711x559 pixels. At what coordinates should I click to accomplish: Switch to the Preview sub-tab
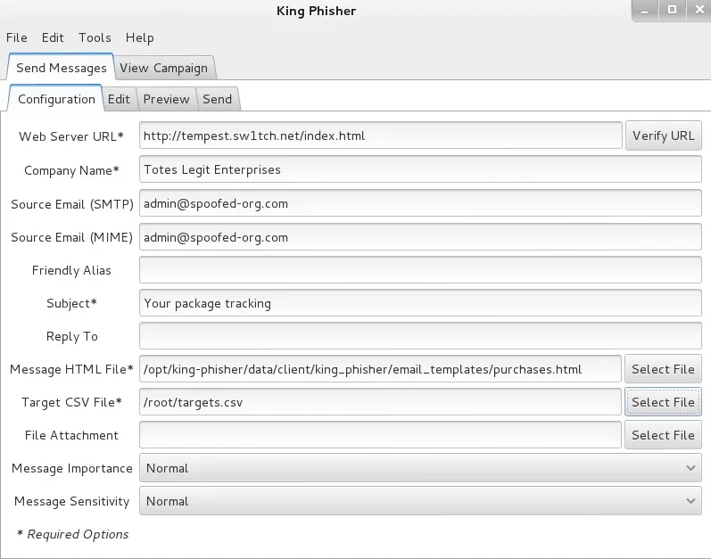[x=167, y=99]
